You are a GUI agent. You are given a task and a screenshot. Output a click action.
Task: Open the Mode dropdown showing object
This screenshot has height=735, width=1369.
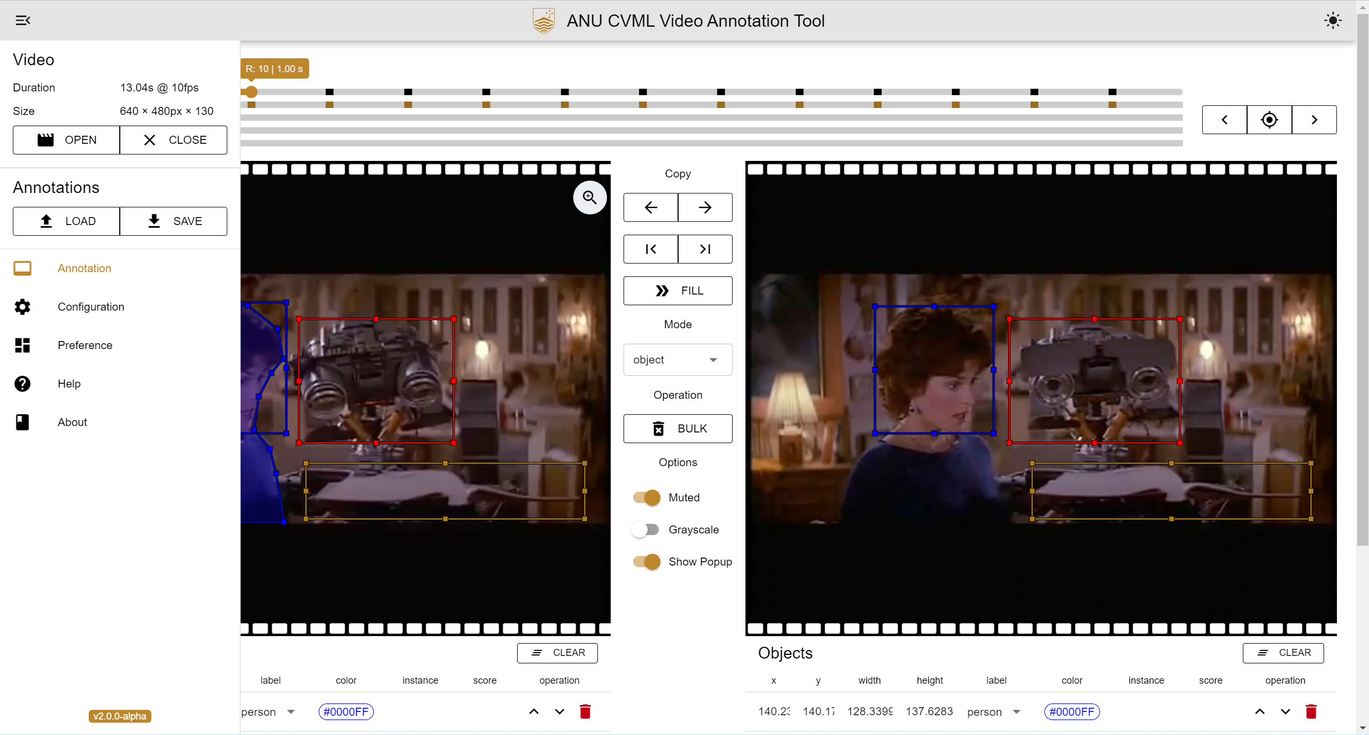[x=678, y=360]
